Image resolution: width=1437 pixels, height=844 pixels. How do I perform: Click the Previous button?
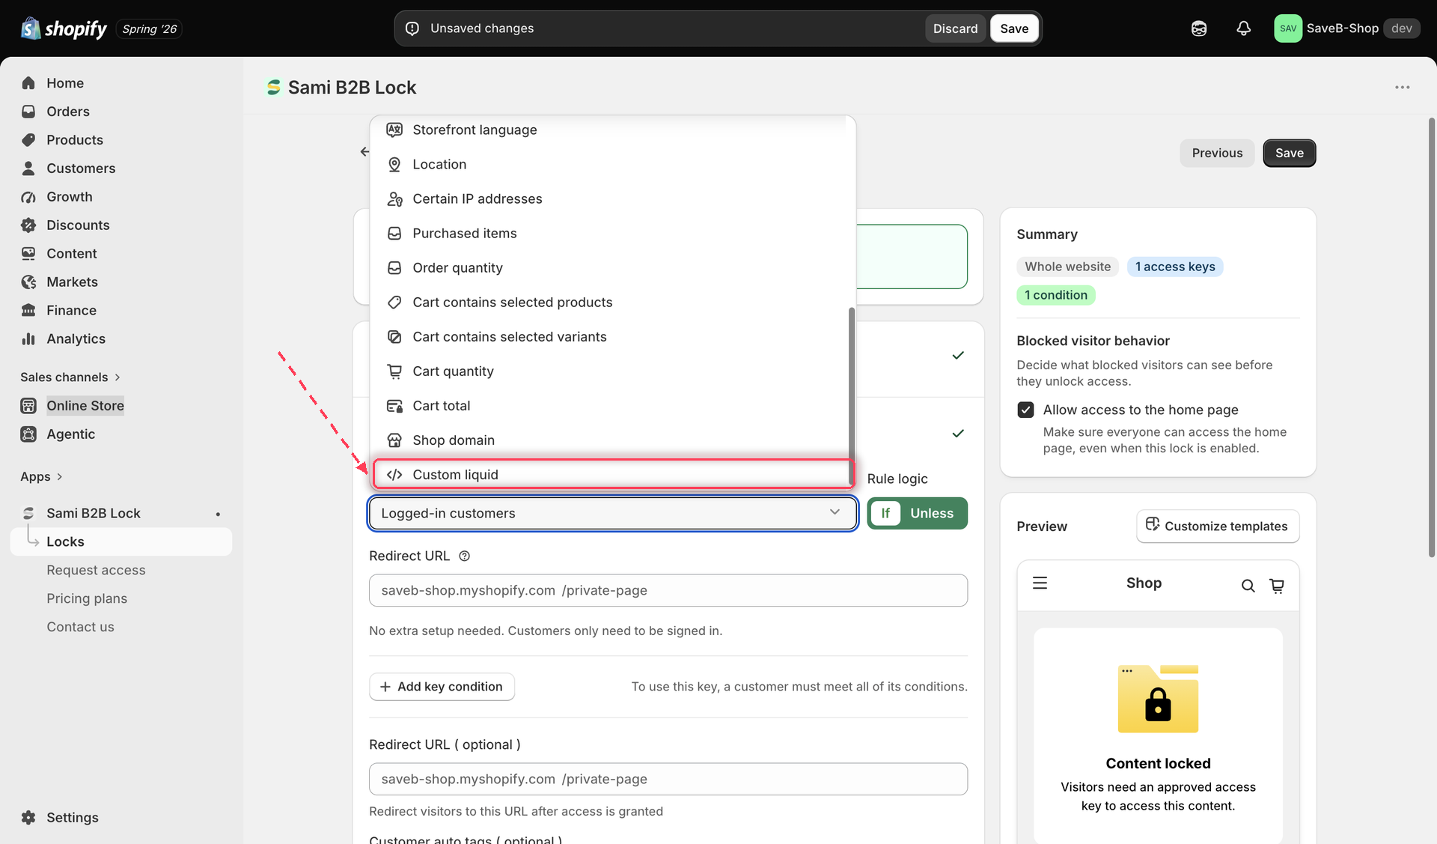(1217, 154)
